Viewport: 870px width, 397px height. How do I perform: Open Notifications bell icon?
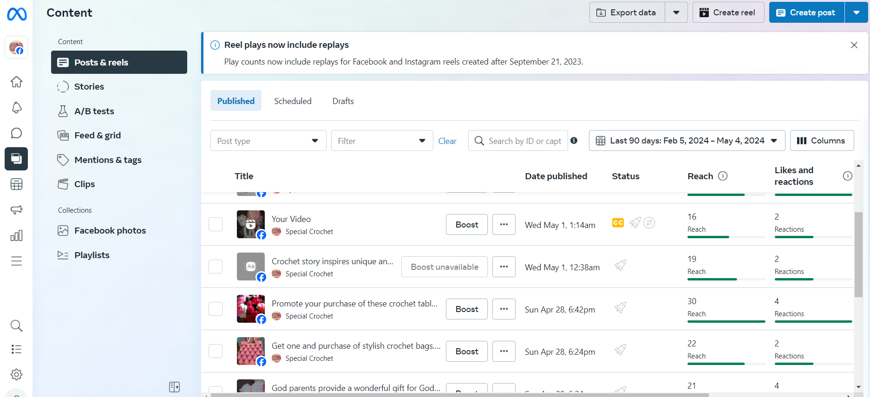[x=16, y=108]
